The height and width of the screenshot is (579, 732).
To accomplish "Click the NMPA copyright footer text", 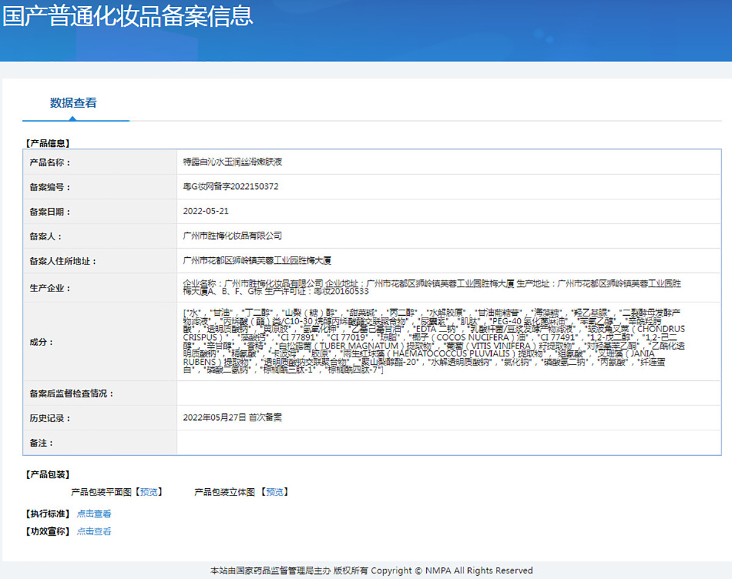I will 371,570.
